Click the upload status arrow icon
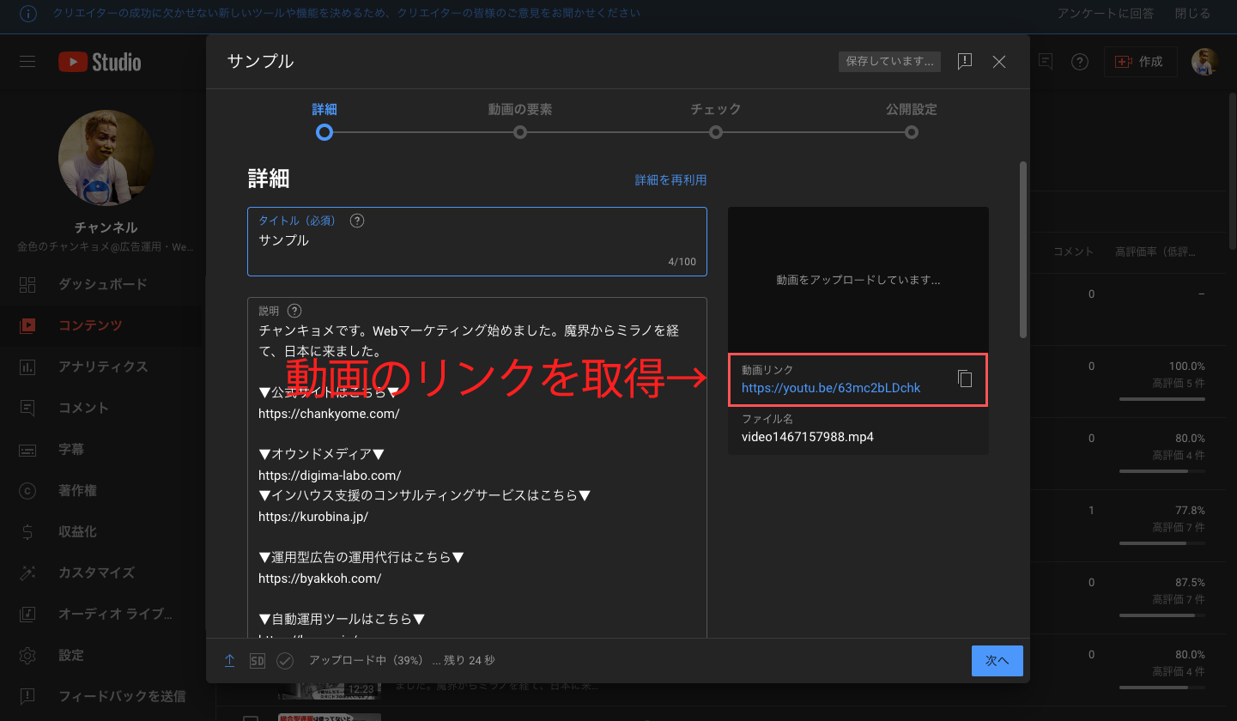This screenshot has width=1237, height=721. tap(229, 660)
